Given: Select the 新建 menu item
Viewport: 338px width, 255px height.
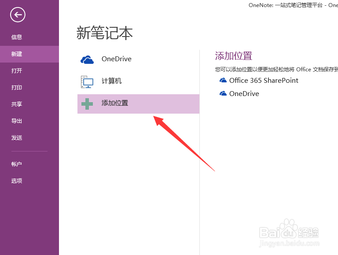Looking at the screenshot, I should click(29, 54).
